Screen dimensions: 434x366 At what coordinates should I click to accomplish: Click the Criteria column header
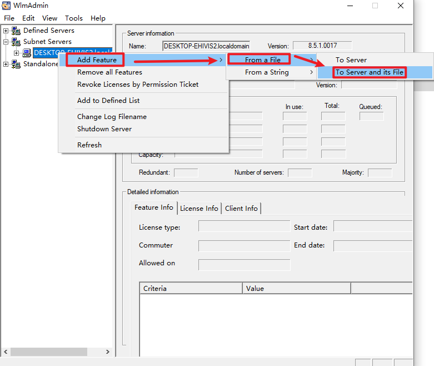pyautogui.click(x=190, y=289)
